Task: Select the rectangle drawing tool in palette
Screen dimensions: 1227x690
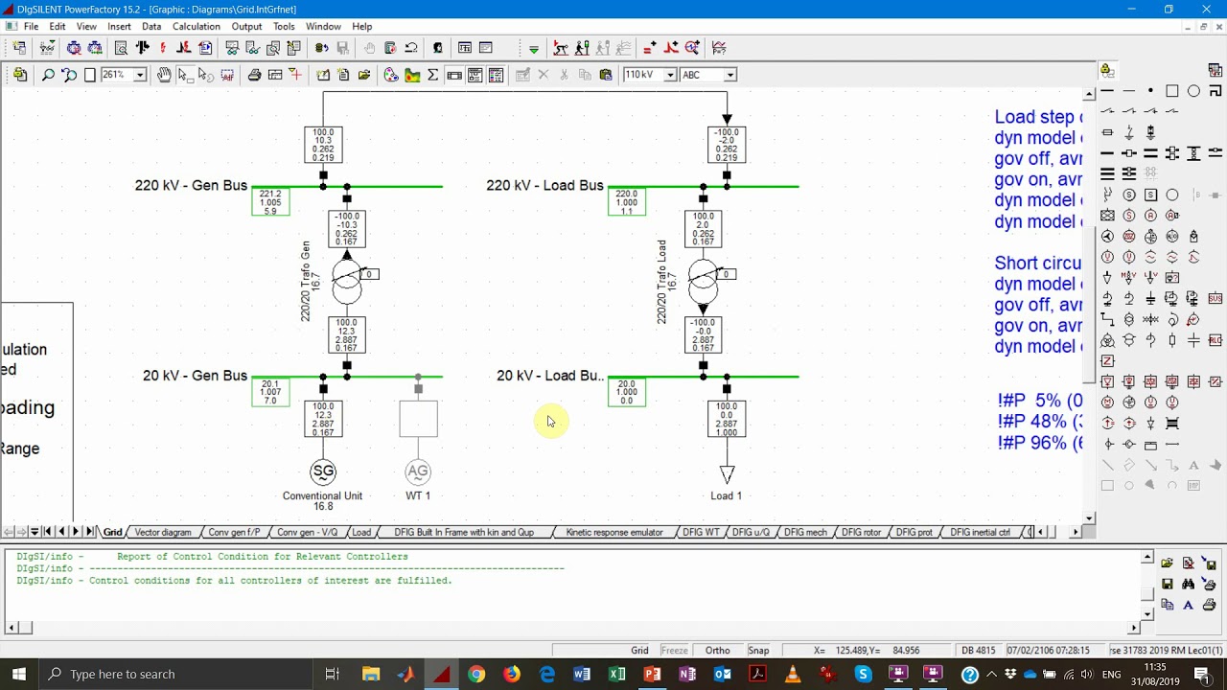Action: 1171,91
